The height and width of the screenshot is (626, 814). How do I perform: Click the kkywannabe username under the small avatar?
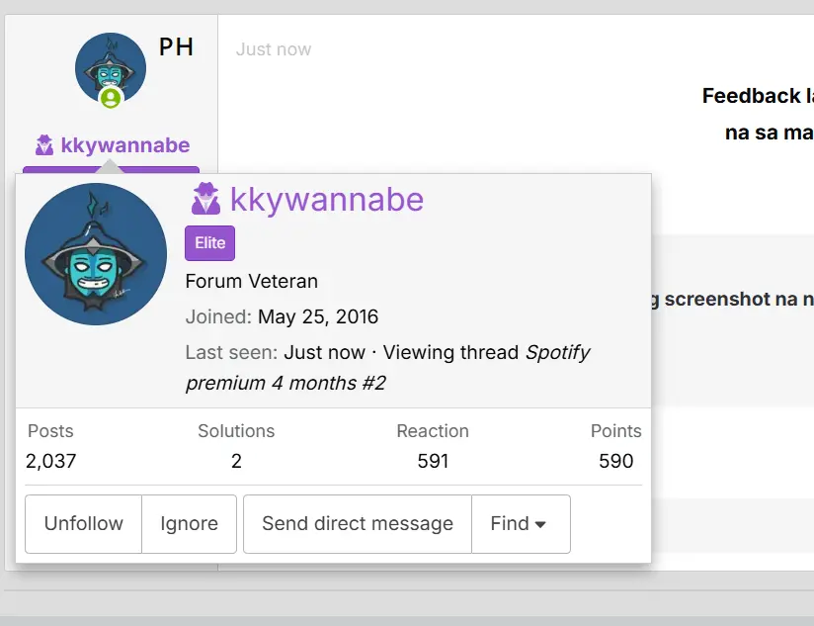point(125,145)
